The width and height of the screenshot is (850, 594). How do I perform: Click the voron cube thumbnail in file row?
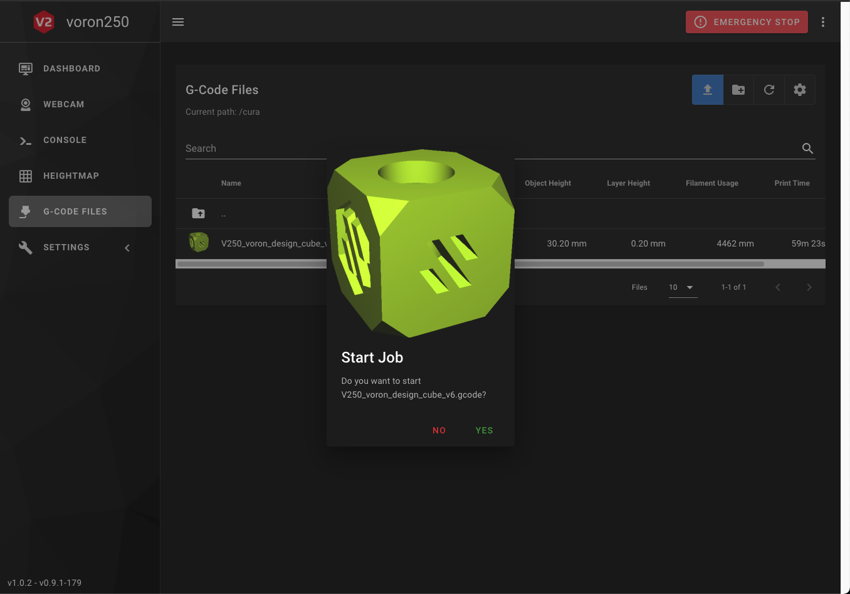pos(199,243)
